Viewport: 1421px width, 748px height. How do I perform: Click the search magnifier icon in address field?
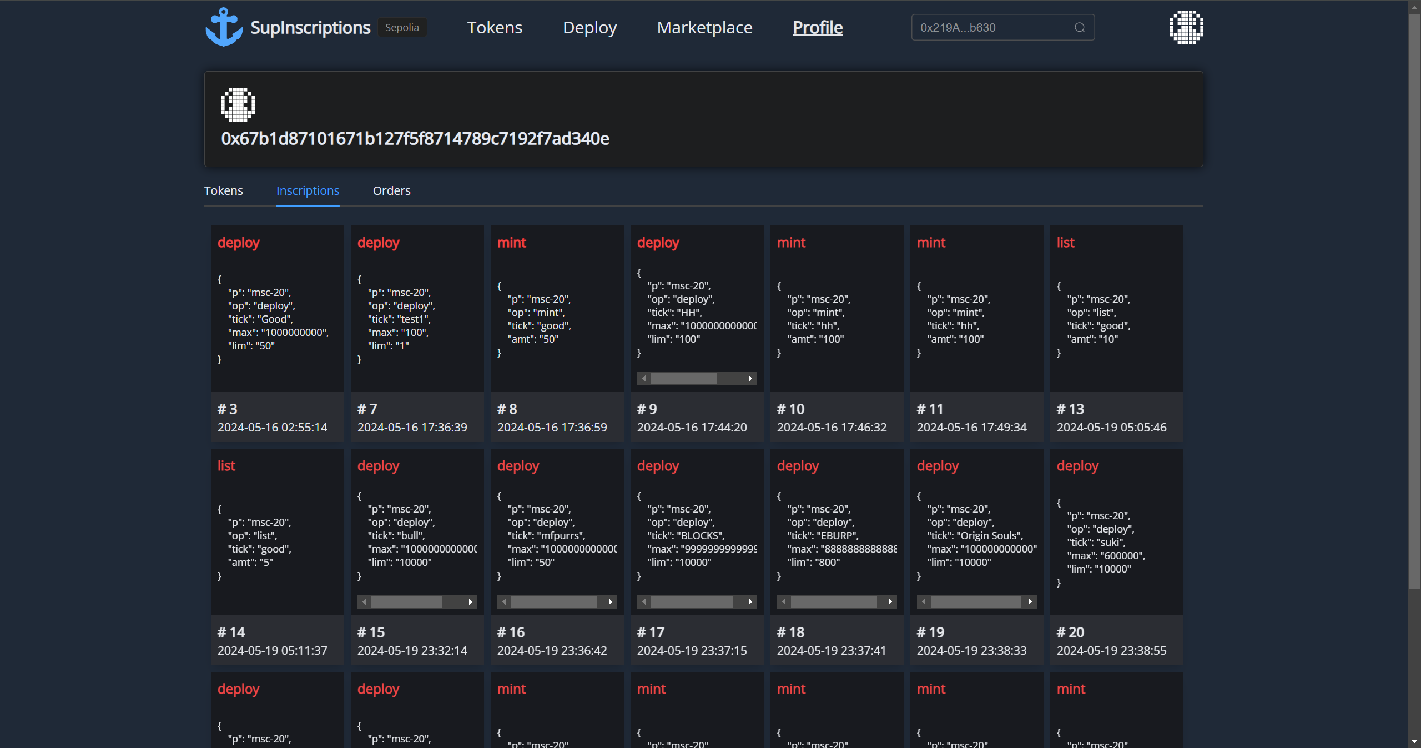pos(1079,28)
